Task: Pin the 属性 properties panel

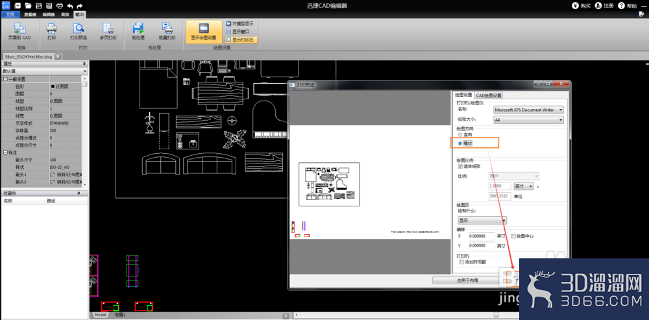Action: [x=84, y=64]
